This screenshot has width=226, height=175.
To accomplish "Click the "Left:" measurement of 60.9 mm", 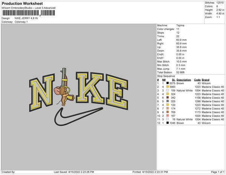I will 181,40.
